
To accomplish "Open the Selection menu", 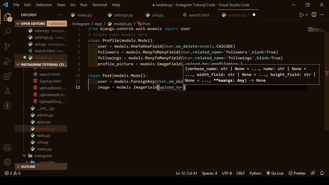I will point(44,5).
